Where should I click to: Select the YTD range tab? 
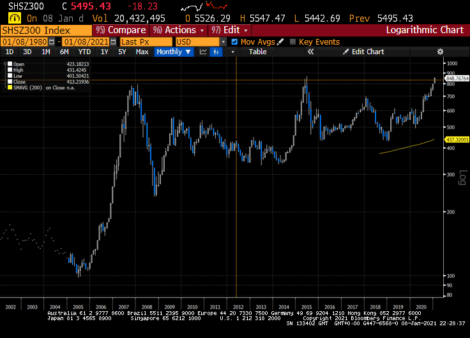tap(84, 52)
